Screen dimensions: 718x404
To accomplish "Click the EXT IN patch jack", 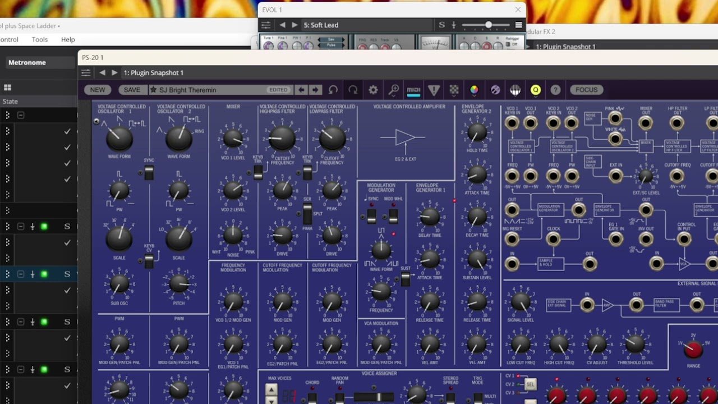I will pyautogui.click(x=616, y=176).
